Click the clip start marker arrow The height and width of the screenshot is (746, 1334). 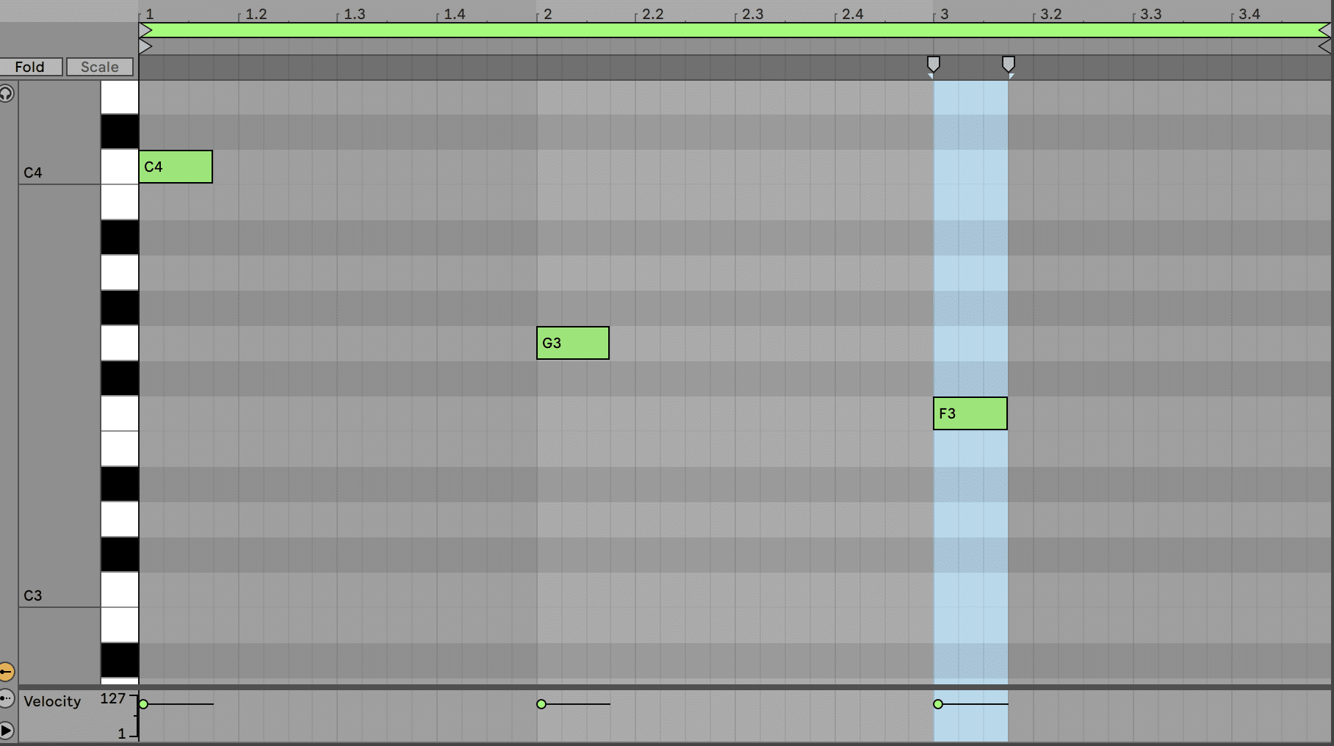click(x=145, y=47)
